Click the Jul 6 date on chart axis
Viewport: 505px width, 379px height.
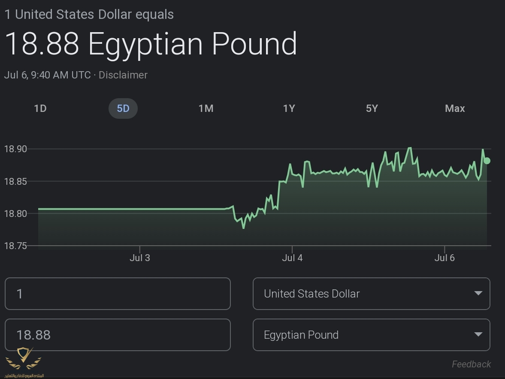click(x=445, y=258)
